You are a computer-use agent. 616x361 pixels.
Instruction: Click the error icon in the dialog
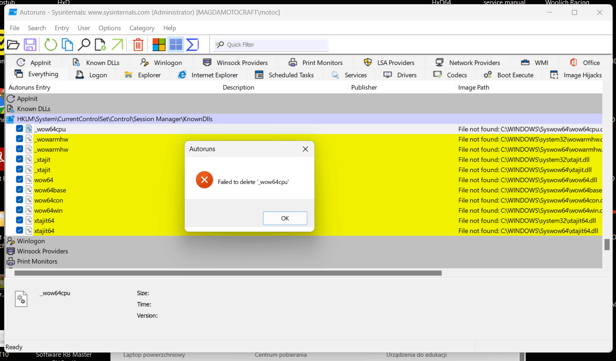pos(204,180)
